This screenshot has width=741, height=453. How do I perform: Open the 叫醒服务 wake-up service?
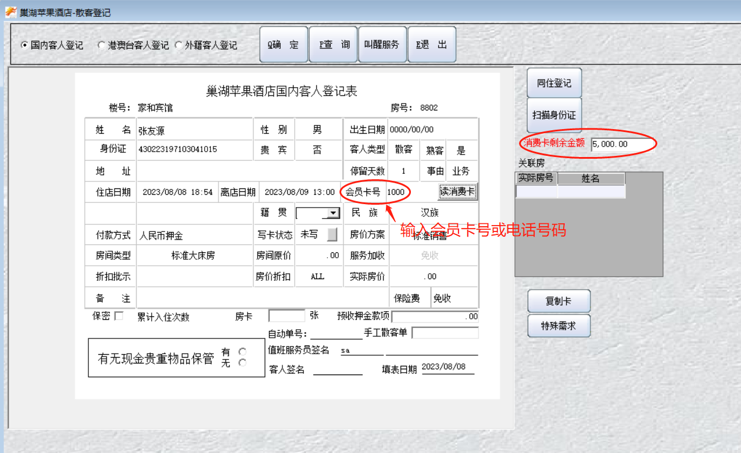382,44
